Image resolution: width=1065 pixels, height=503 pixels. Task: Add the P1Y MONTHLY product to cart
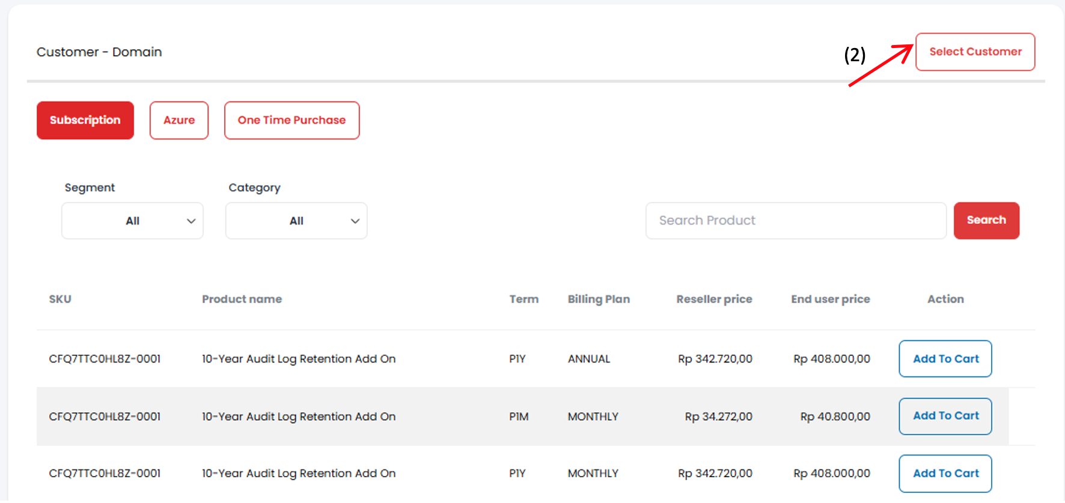(x=945, y=474)
